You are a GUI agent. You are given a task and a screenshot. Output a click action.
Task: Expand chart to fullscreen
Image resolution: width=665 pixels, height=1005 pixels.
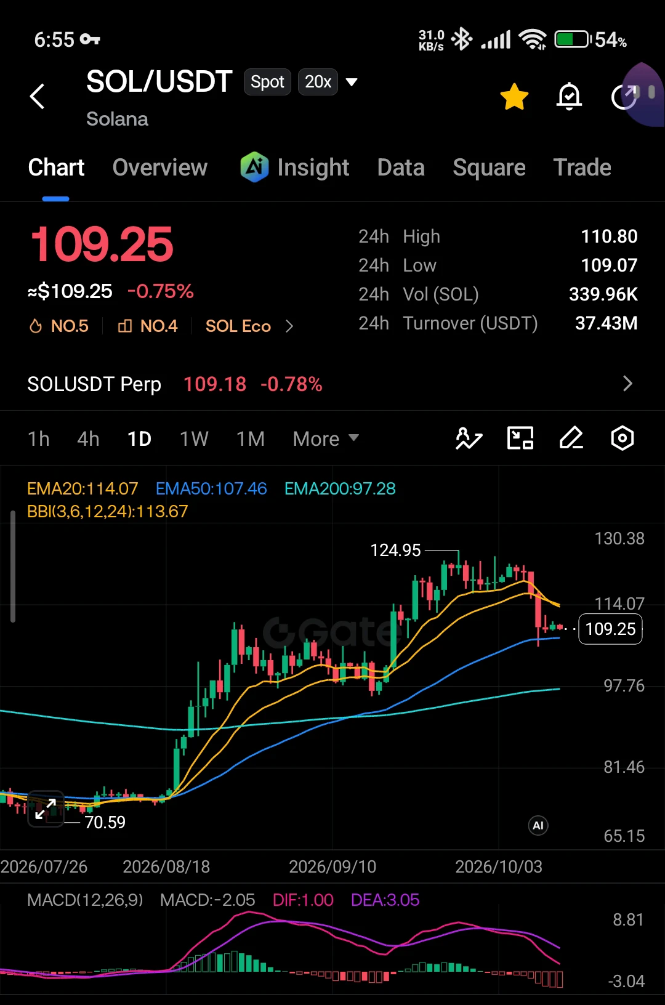[x=46, y=809]
